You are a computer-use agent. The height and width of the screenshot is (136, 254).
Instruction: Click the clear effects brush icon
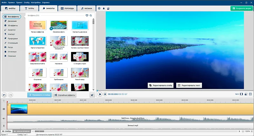(92, 95)
